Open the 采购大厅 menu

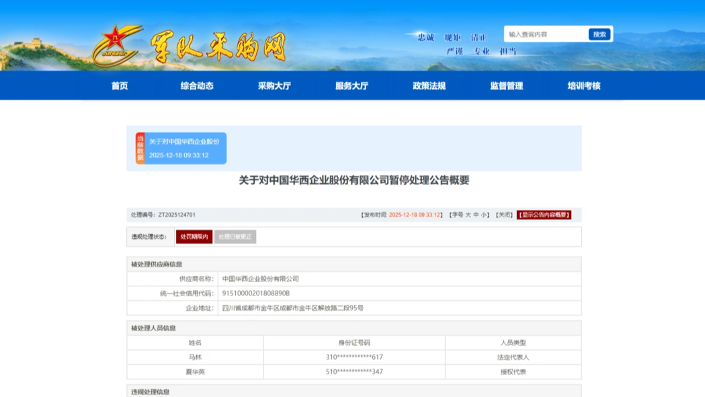(273, 85)
